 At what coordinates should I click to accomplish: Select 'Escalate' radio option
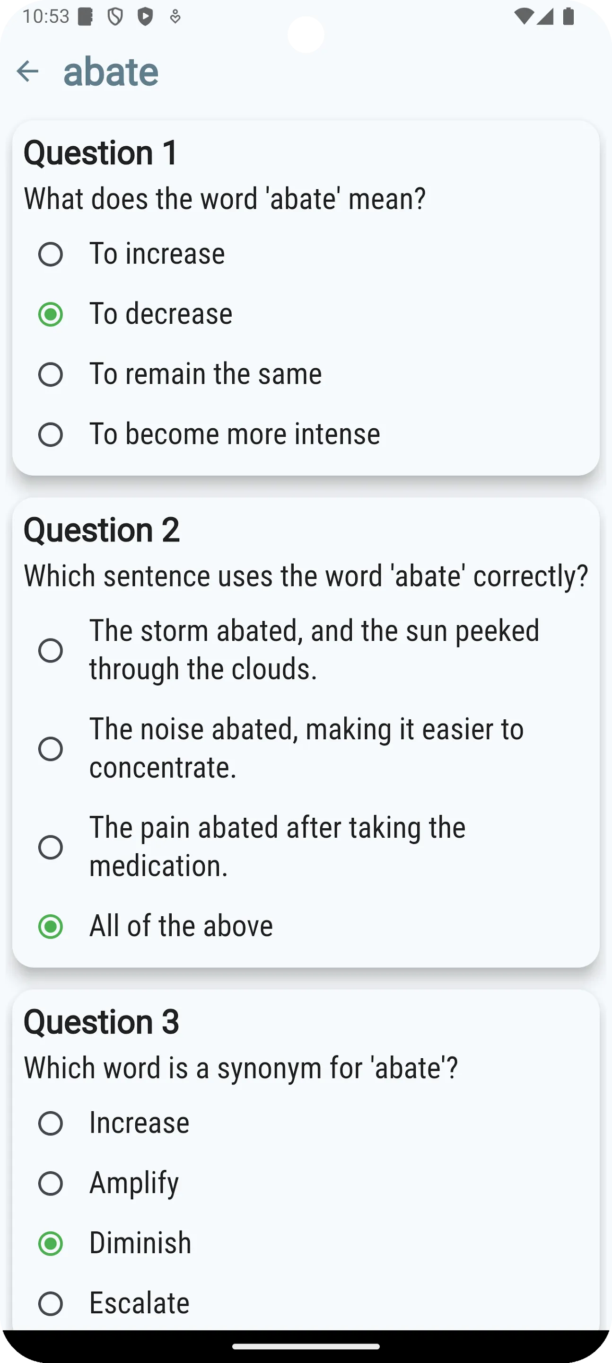(x=306, y=1303)
